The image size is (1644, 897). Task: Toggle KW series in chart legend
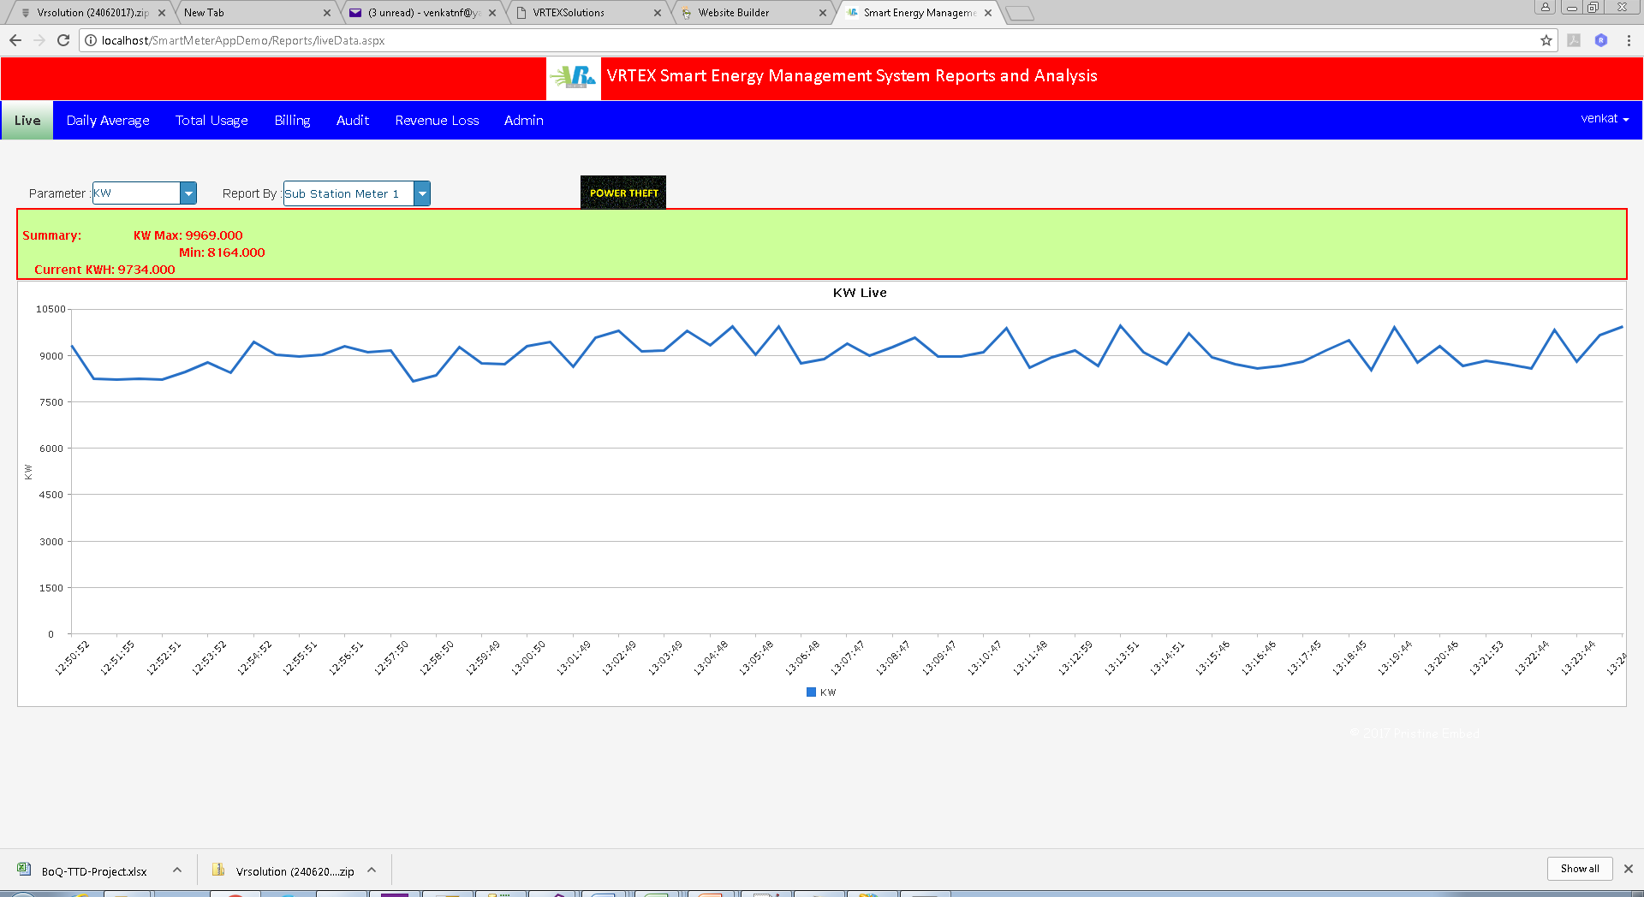coord(820,692)
